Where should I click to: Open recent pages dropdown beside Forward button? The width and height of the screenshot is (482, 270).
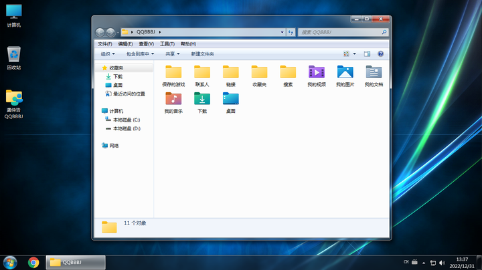118,33
